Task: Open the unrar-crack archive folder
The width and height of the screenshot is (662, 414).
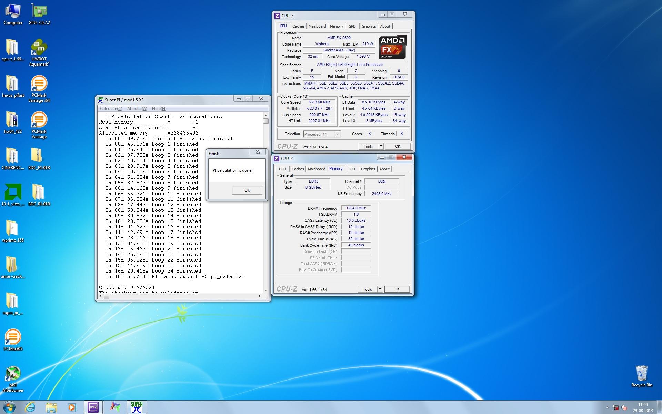Action: tap(13, 268)
